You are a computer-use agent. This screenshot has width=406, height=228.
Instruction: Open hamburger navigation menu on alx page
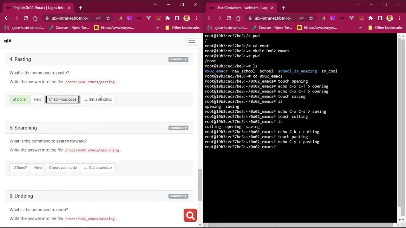192,41
